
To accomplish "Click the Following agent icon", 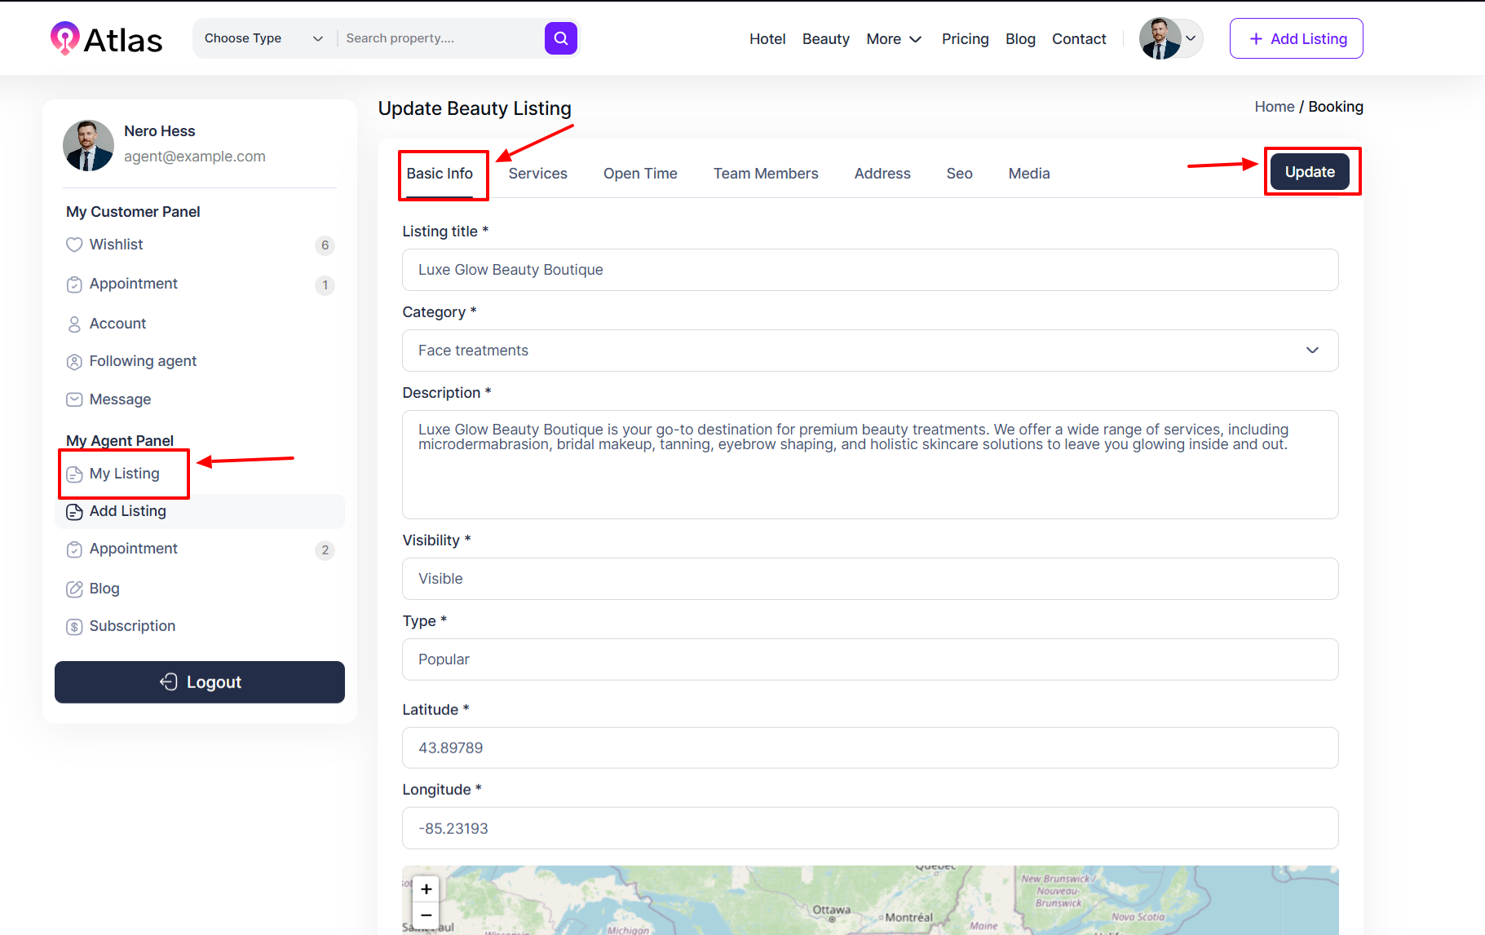I will 74,362.
